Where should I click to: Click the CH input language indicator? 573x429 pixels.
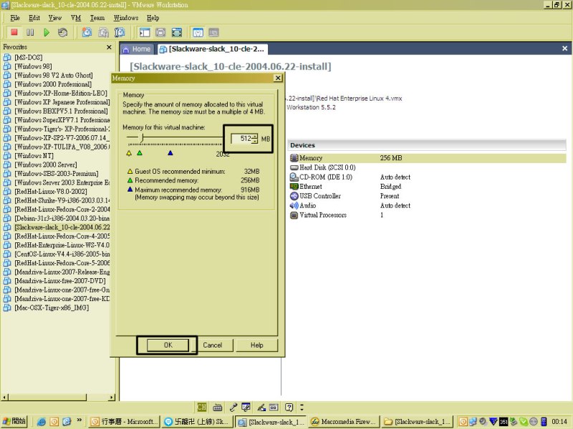pyautogui.click(x=202, y=407)
